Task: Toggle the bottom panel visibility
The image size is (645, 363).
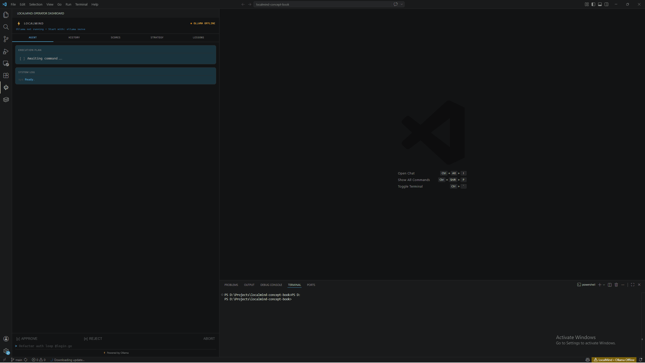Action: [600, 4]
